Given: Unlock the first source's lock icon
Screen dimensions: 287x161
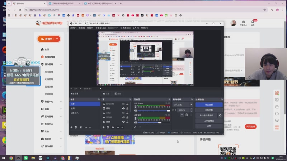Looking at the screenshot, I should (127, 104).
